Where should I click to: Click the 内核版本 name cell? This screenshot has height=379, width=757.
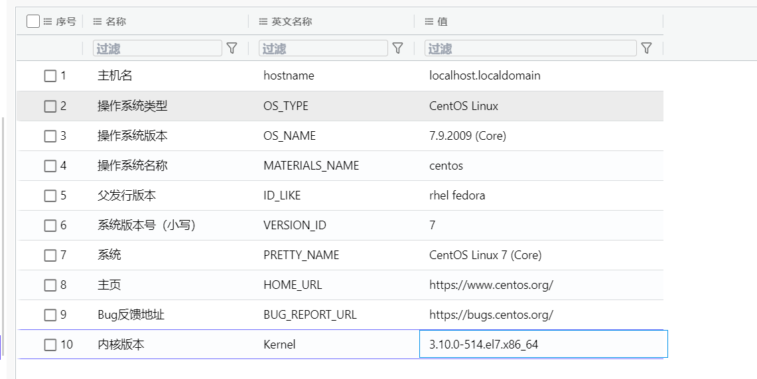coord(121,345)
